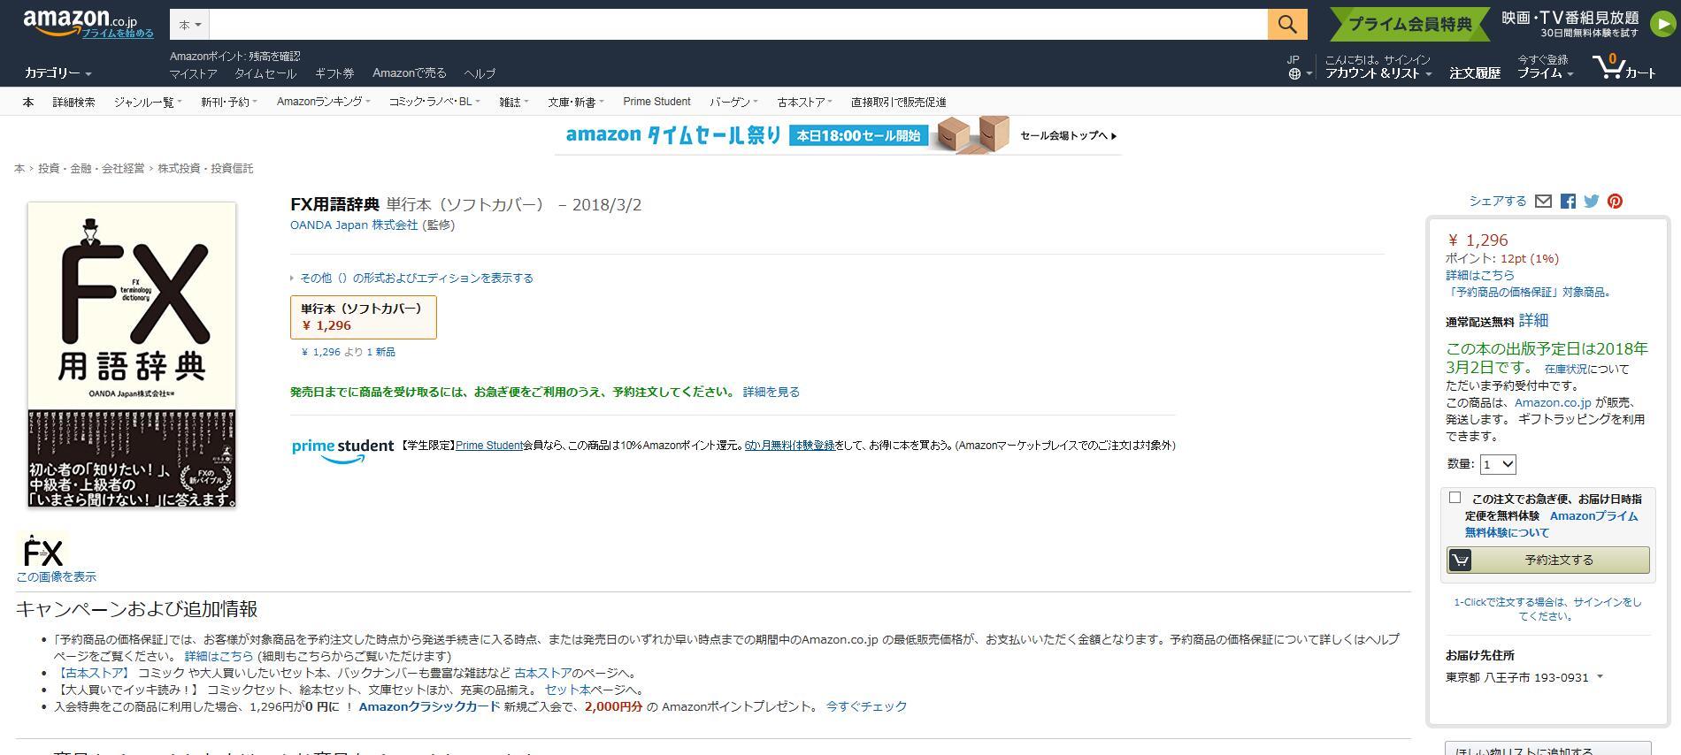1681x755 pixels.
Task: Click the FX用語辞典 book cover image
Action: [x=132, y=355]
